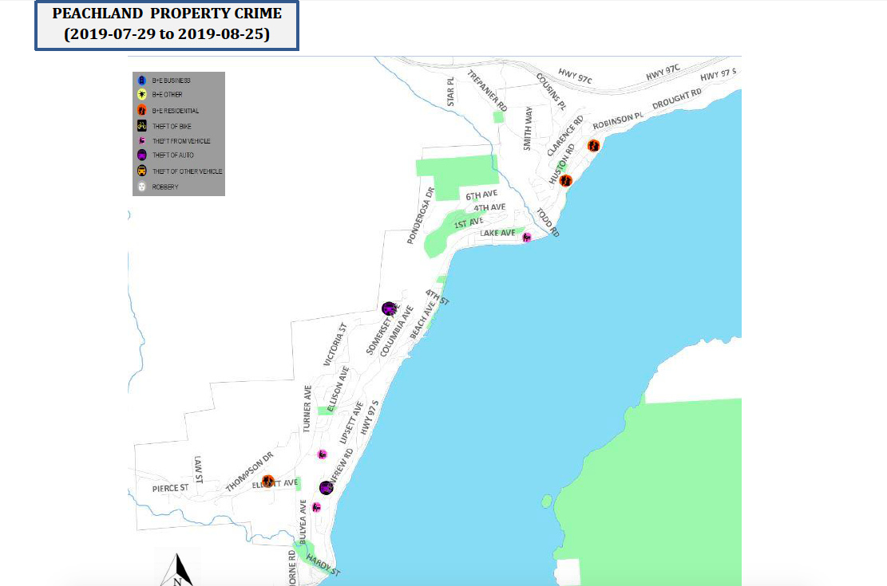Click the auto theft marker on Renfrew Rd
The width and height of the screenshot is (887, 586).
point(326,487)
